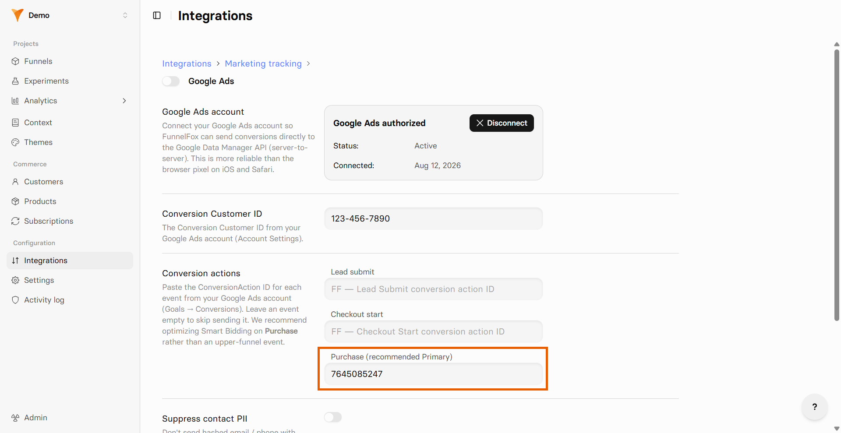Open the Demo workspace switcher

click(70, 15)
